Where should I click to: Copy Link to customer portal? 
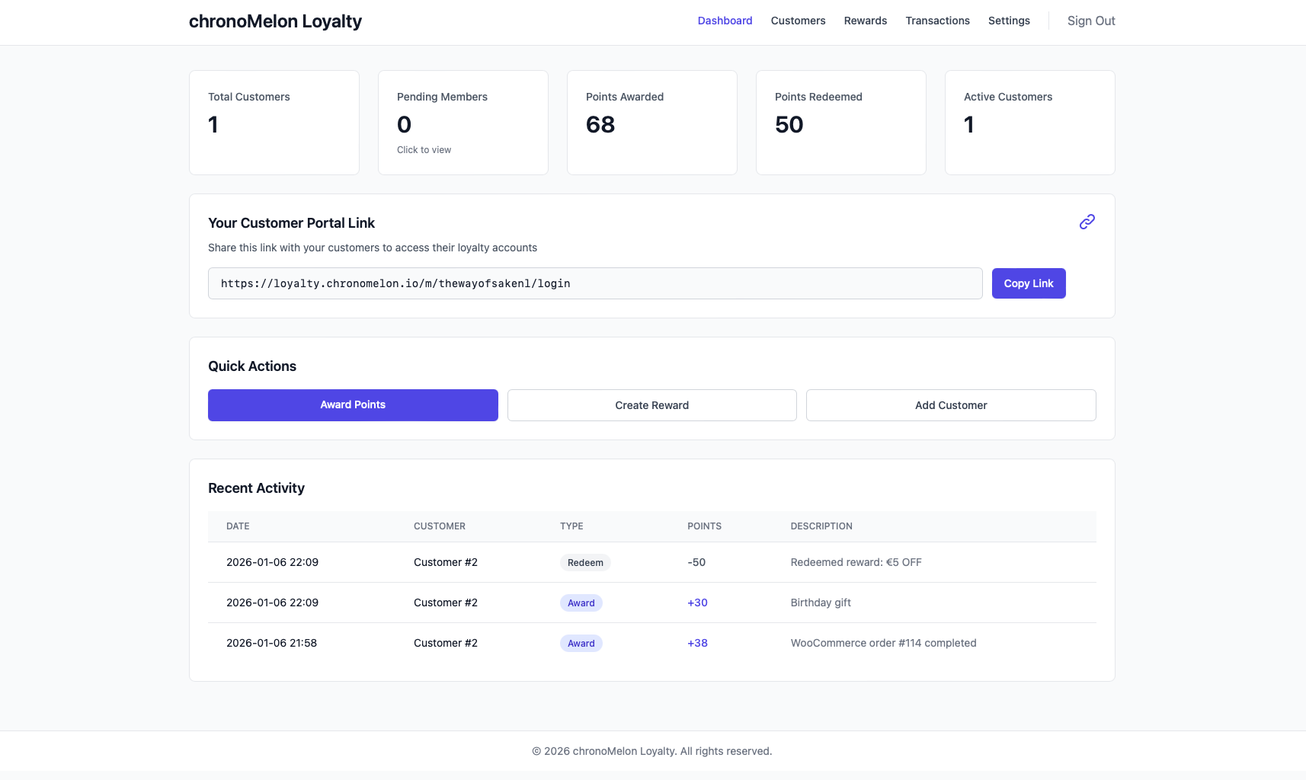coord(1028,283)
